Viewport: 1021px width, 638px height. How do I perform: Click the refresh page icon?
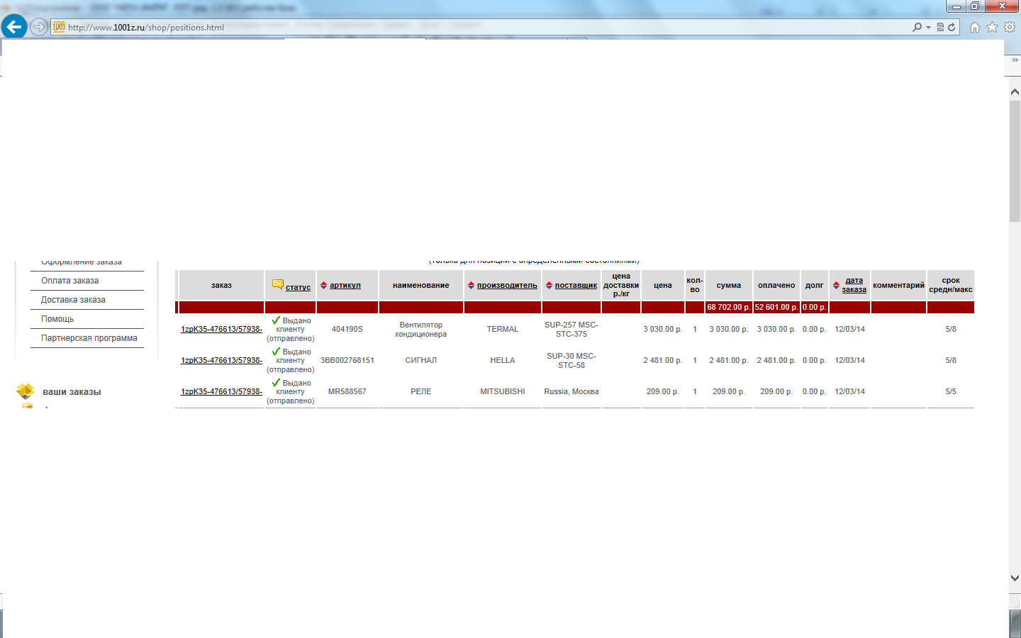pyautogui.click(x=952, y=27)
